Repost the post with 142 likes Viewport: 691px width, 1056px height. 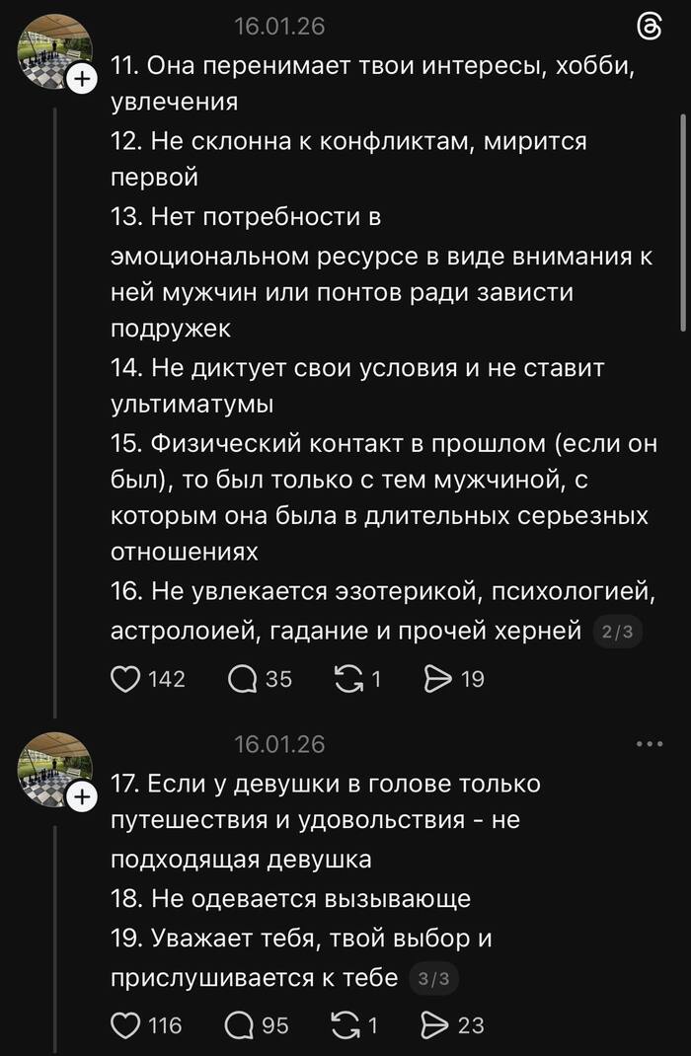(x=348, y=678)
